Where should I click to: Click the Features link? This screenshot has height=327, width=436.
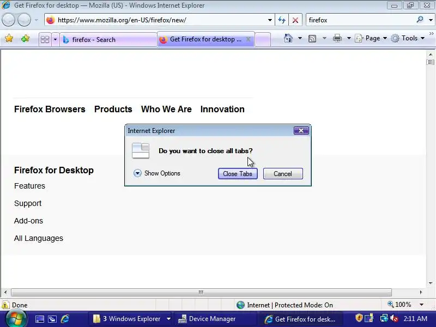click(29, 186)
